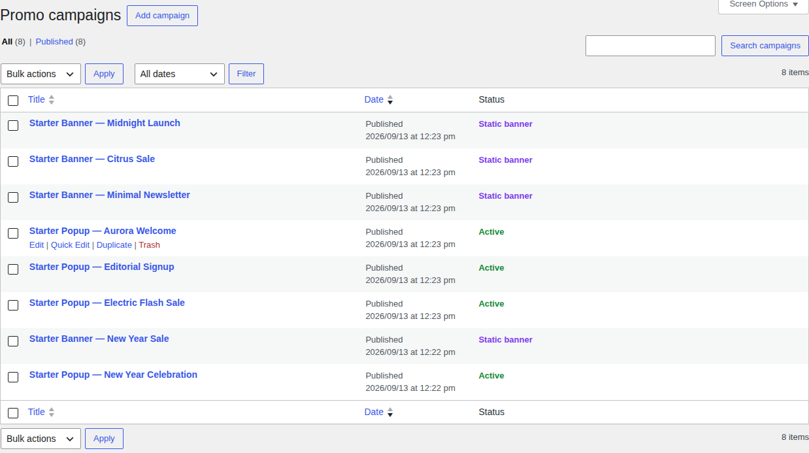
Task: Open Starter Popup — Electric Flash Sale
Action: tap(107, 303)
